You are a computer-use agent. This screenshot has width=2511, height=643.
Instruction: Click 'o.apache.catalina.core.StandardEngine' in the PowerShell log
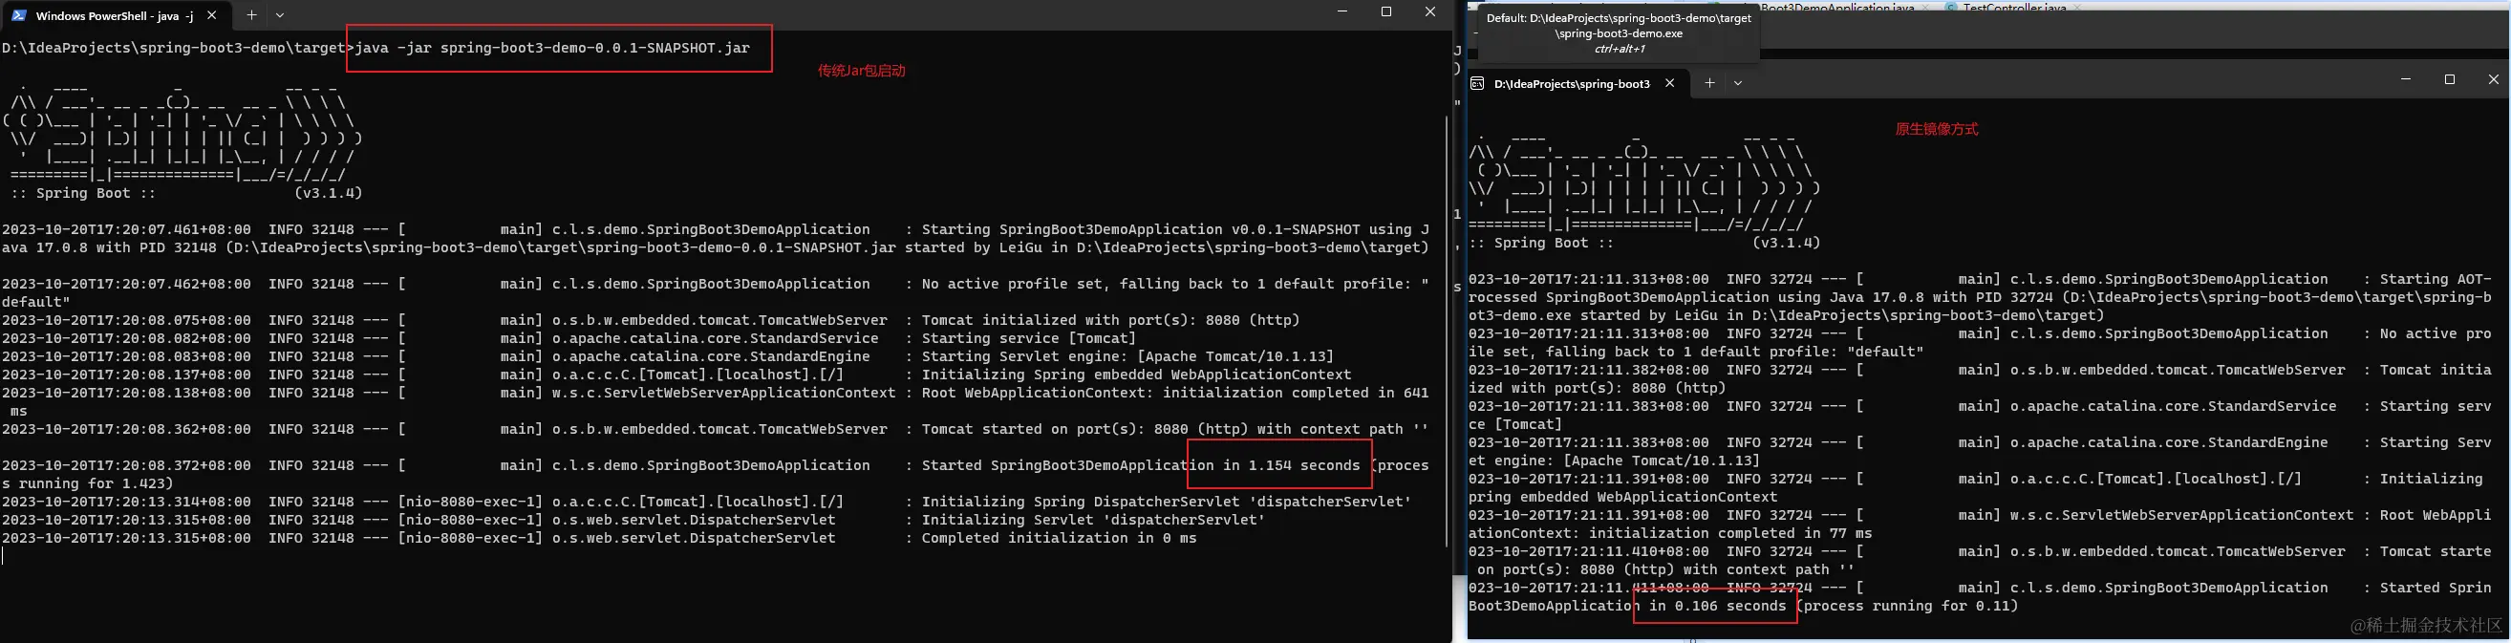(x=711, y=356)
